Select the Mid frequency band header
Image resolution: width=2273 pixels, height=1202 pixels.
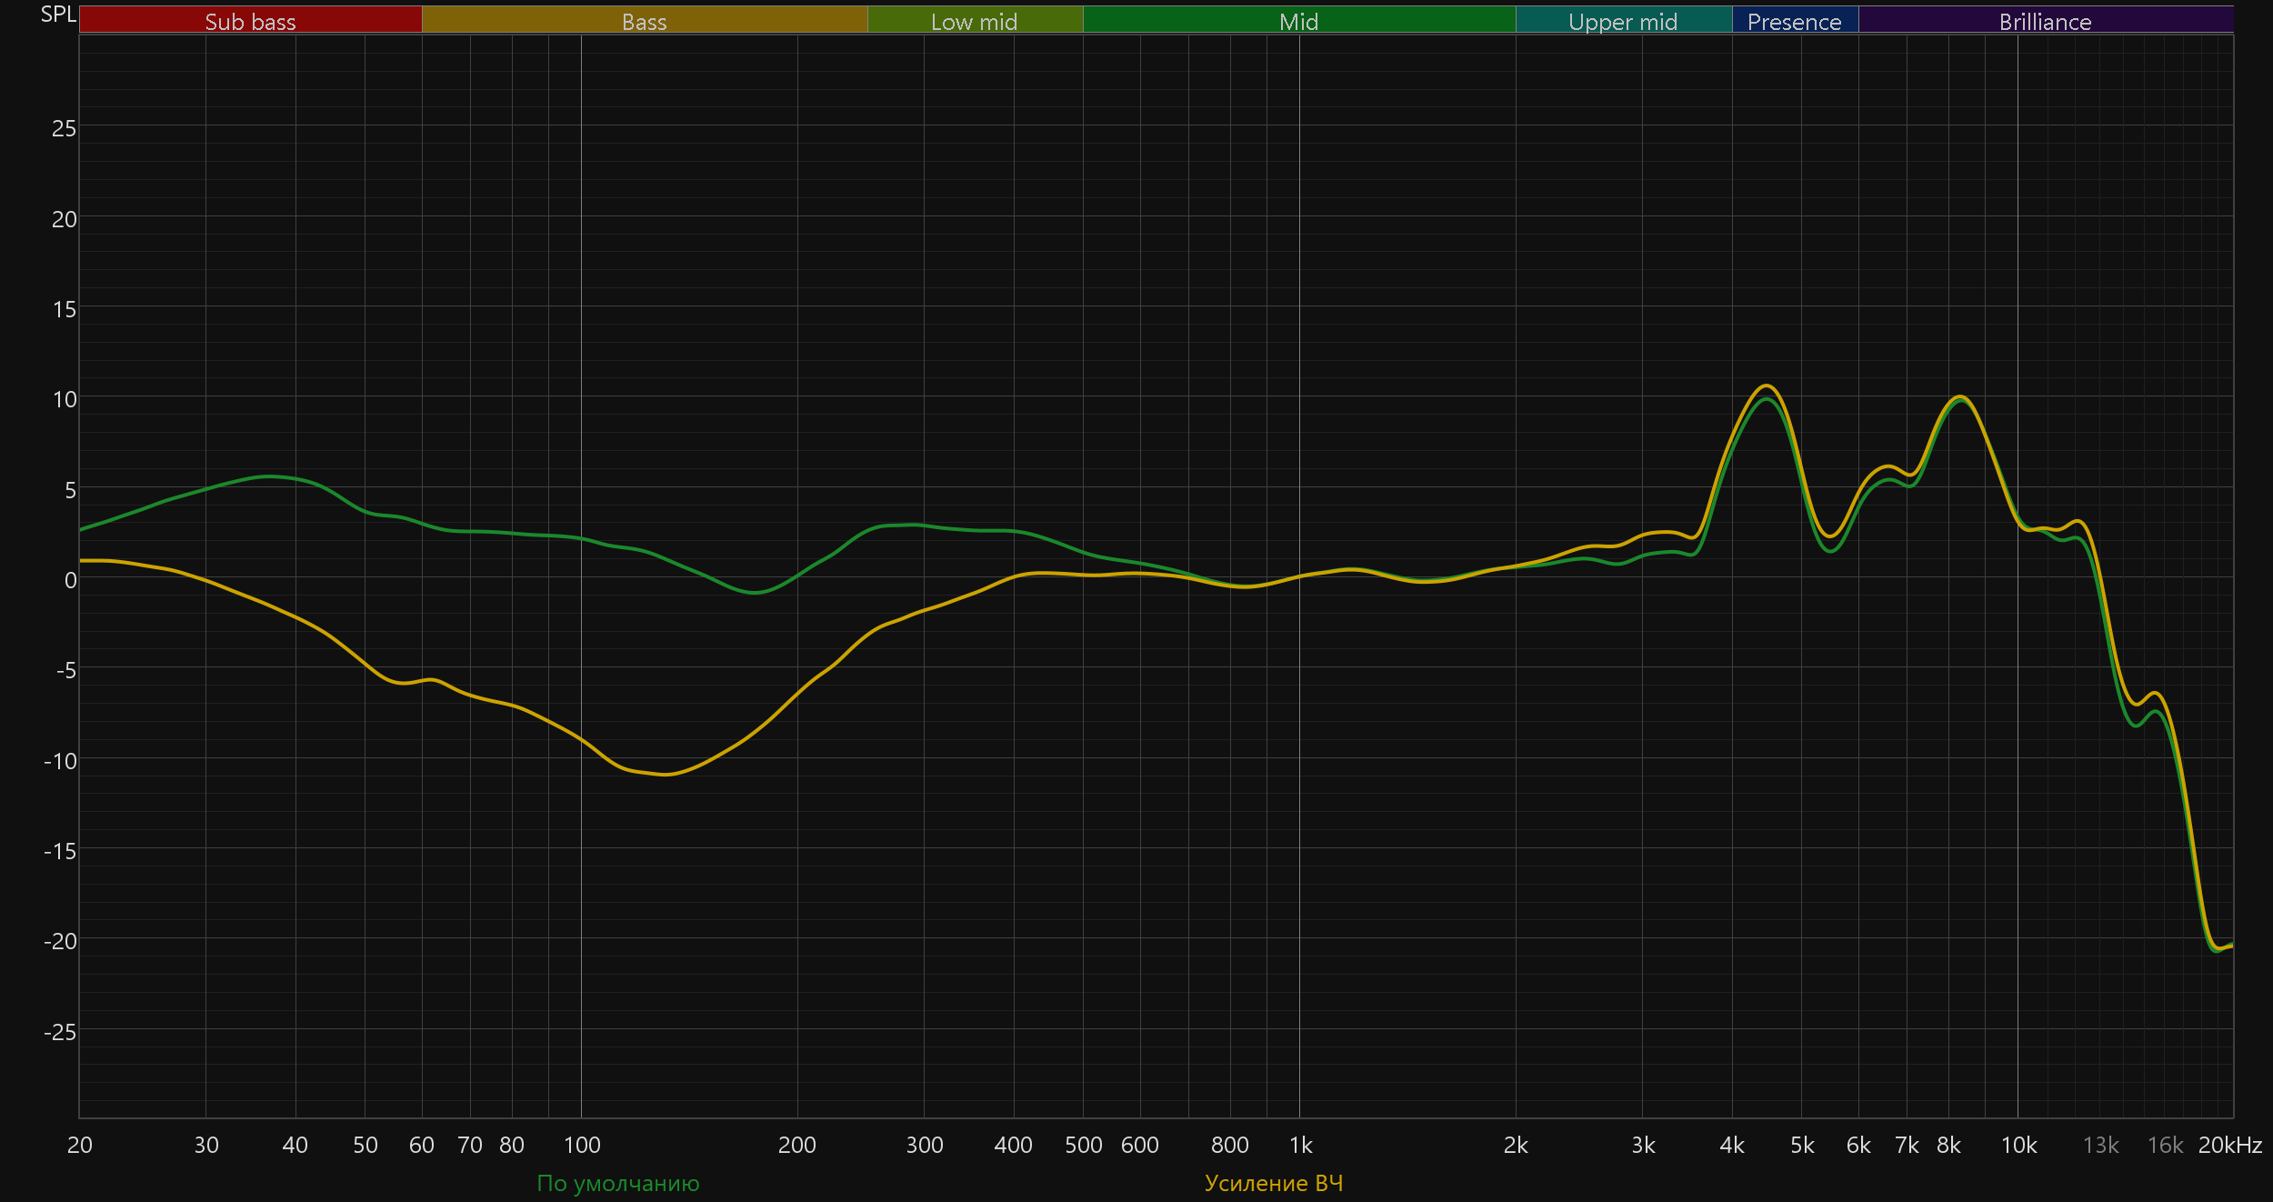(1298, 21)
